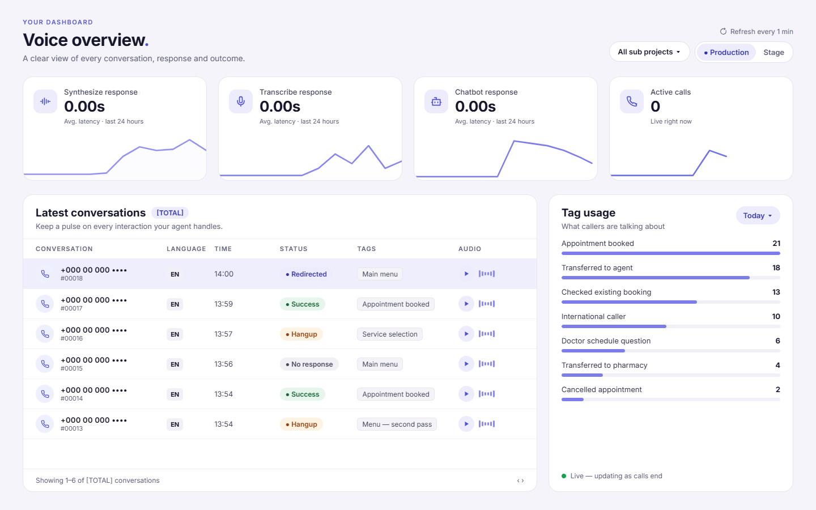816x510 pixels.
Task: Click Appointment booked tag in row #00017
Action: pos(396,304)
